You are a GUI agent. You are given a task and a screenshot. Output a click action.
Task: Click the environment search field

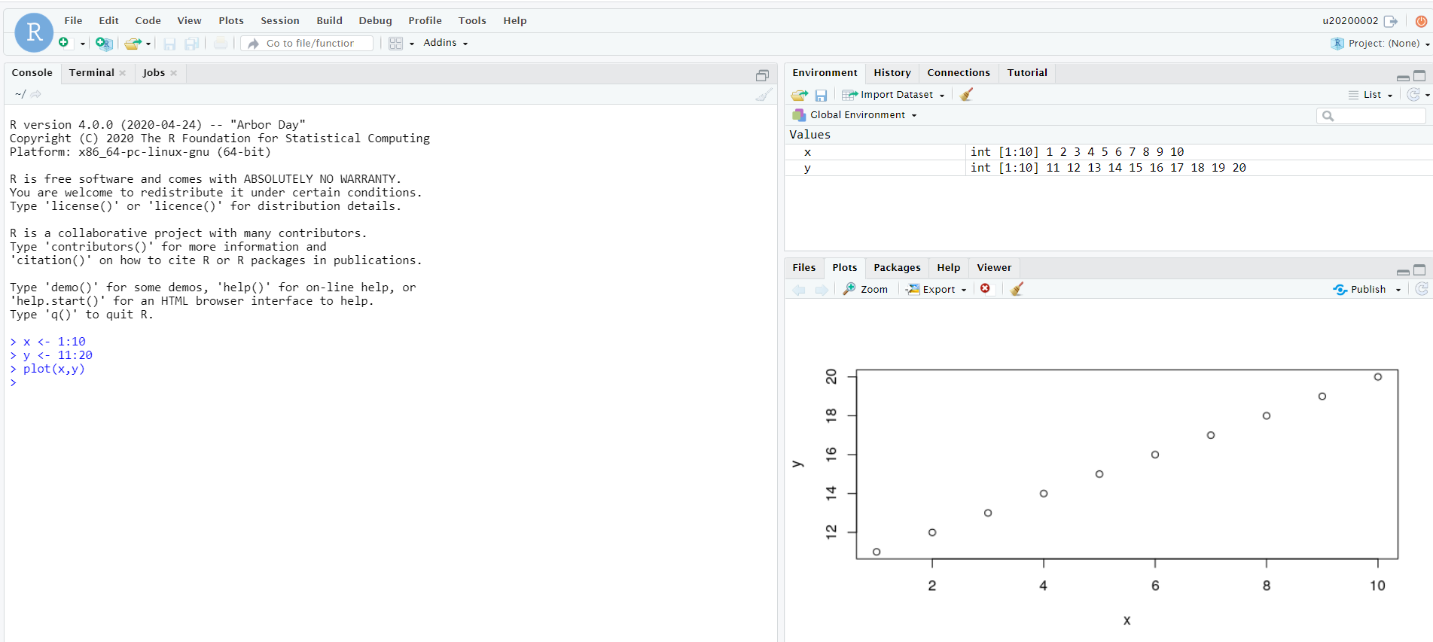(1370, 116)
